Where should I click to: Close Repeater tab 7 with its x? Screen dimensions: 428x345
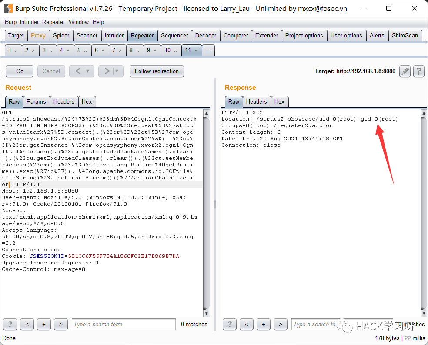coord(120,51)
